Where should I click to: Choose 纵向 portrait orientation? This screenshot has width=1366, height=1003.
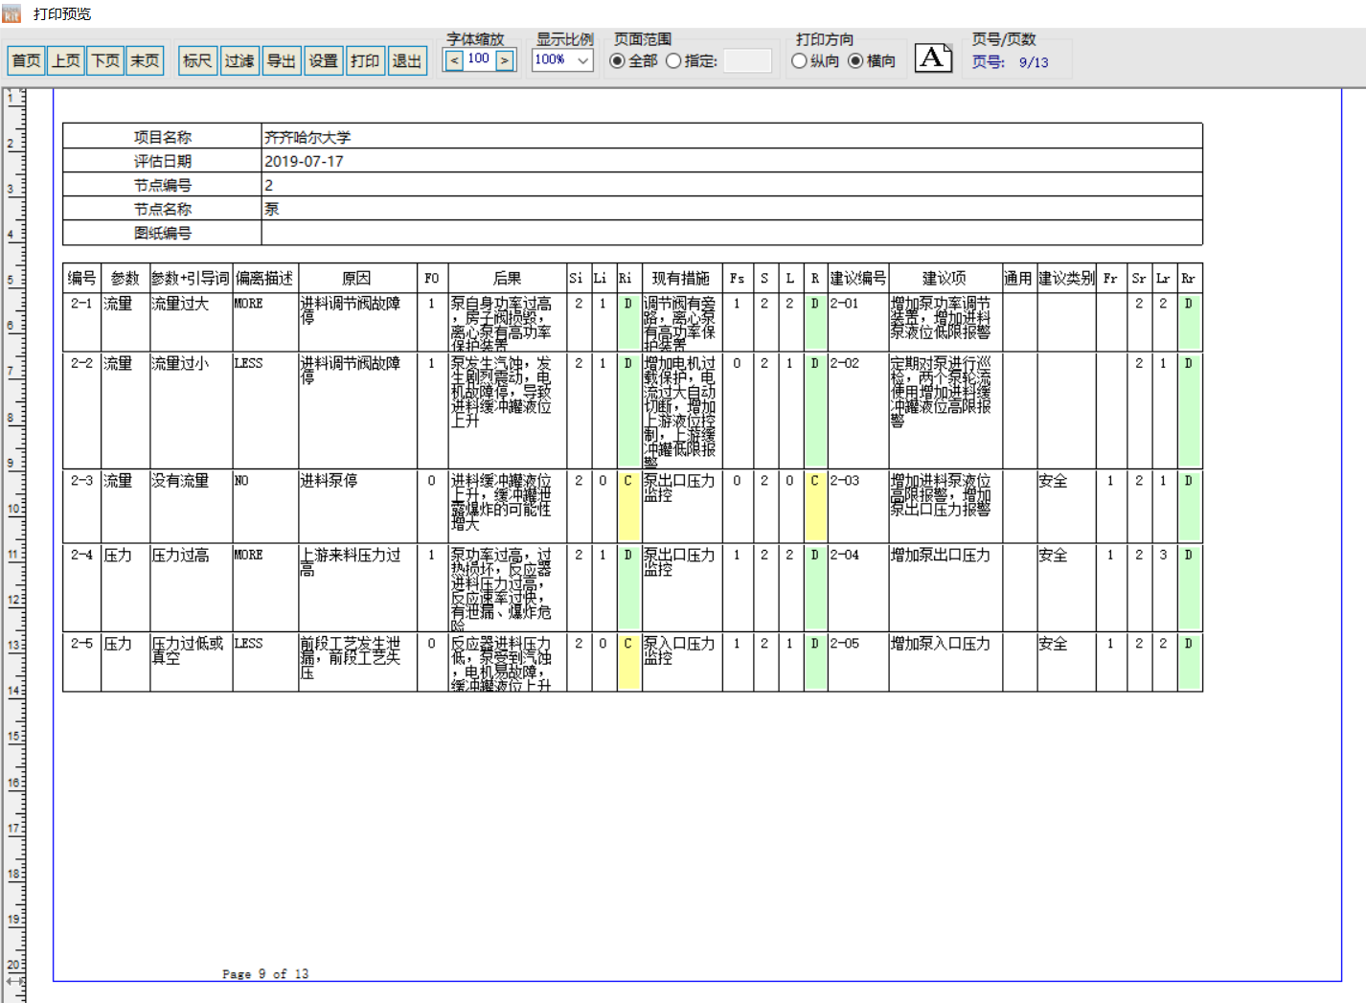(x=815, y=61)
